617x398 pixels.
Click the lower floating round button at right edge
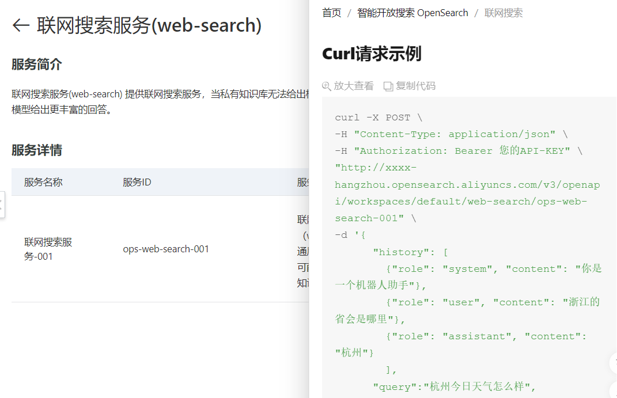point(613,390)
